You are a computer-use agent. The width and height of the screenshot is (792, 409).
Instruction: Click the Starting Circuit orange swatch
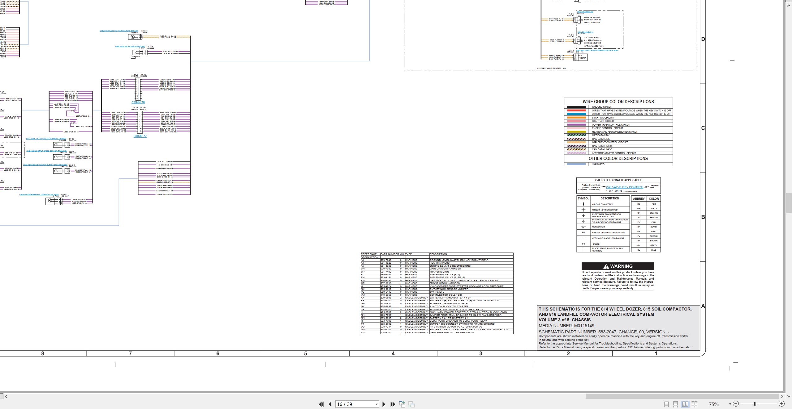tap(576, 118)
